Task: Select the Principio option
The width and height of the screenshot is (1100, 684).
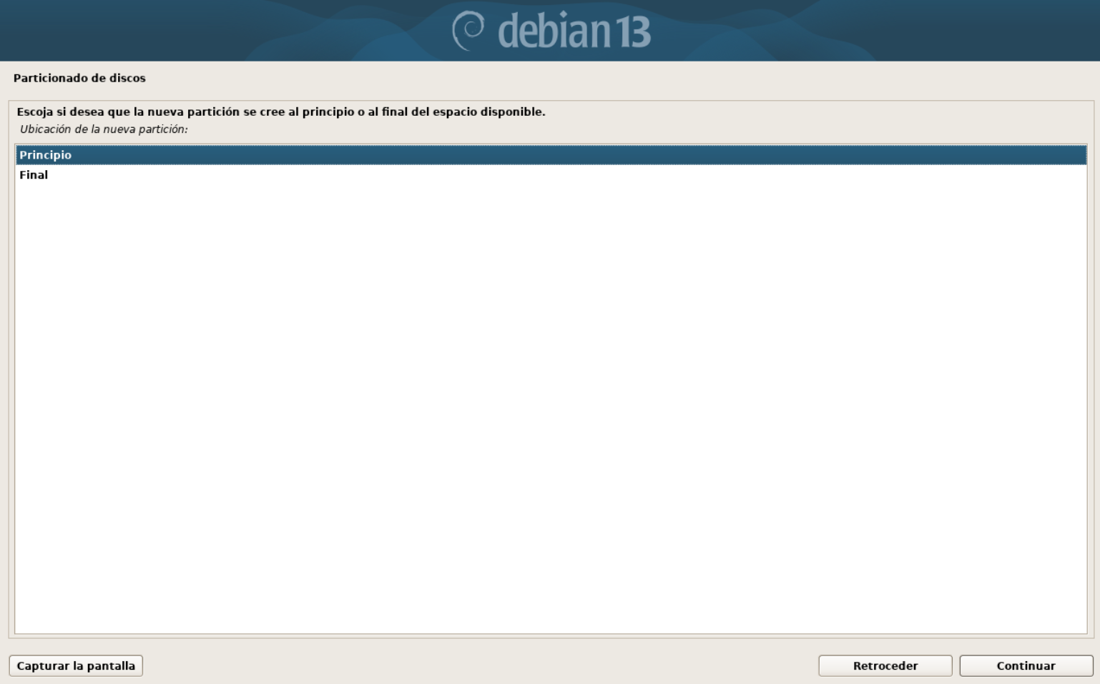Action: tap(551, 154)
